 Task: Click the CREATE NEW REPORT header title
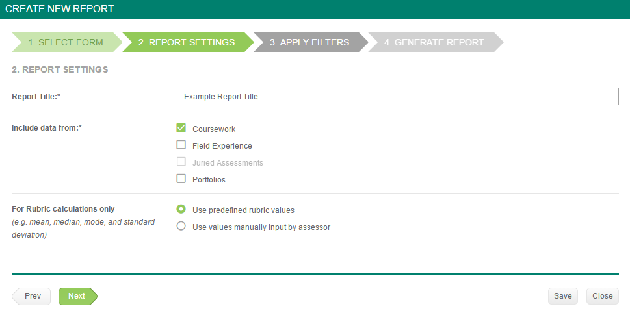tap(59, 9)
